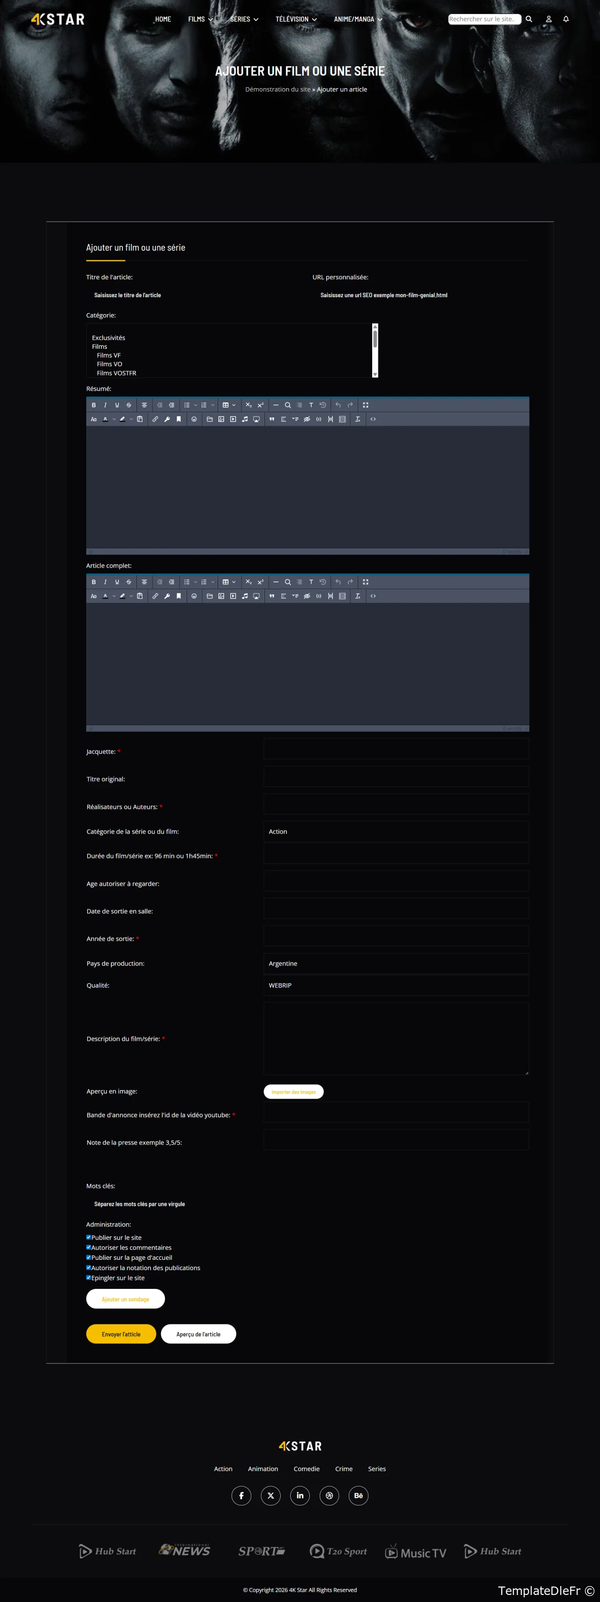Open the TÉLÉVISION navigation menu
The height and width of the screenshot is (1602, 600).
point(296,19)
